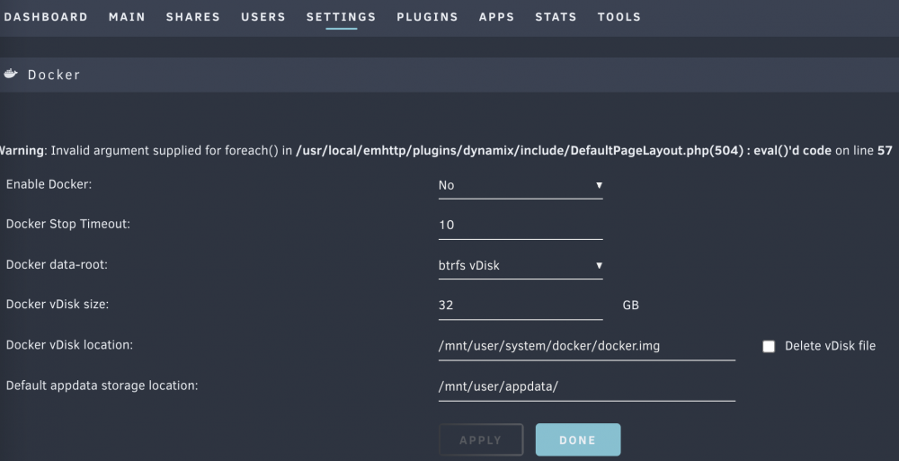Click the 'Docker vDisk location:' label
Screen dimensions: 899x461
coord(69,345)
